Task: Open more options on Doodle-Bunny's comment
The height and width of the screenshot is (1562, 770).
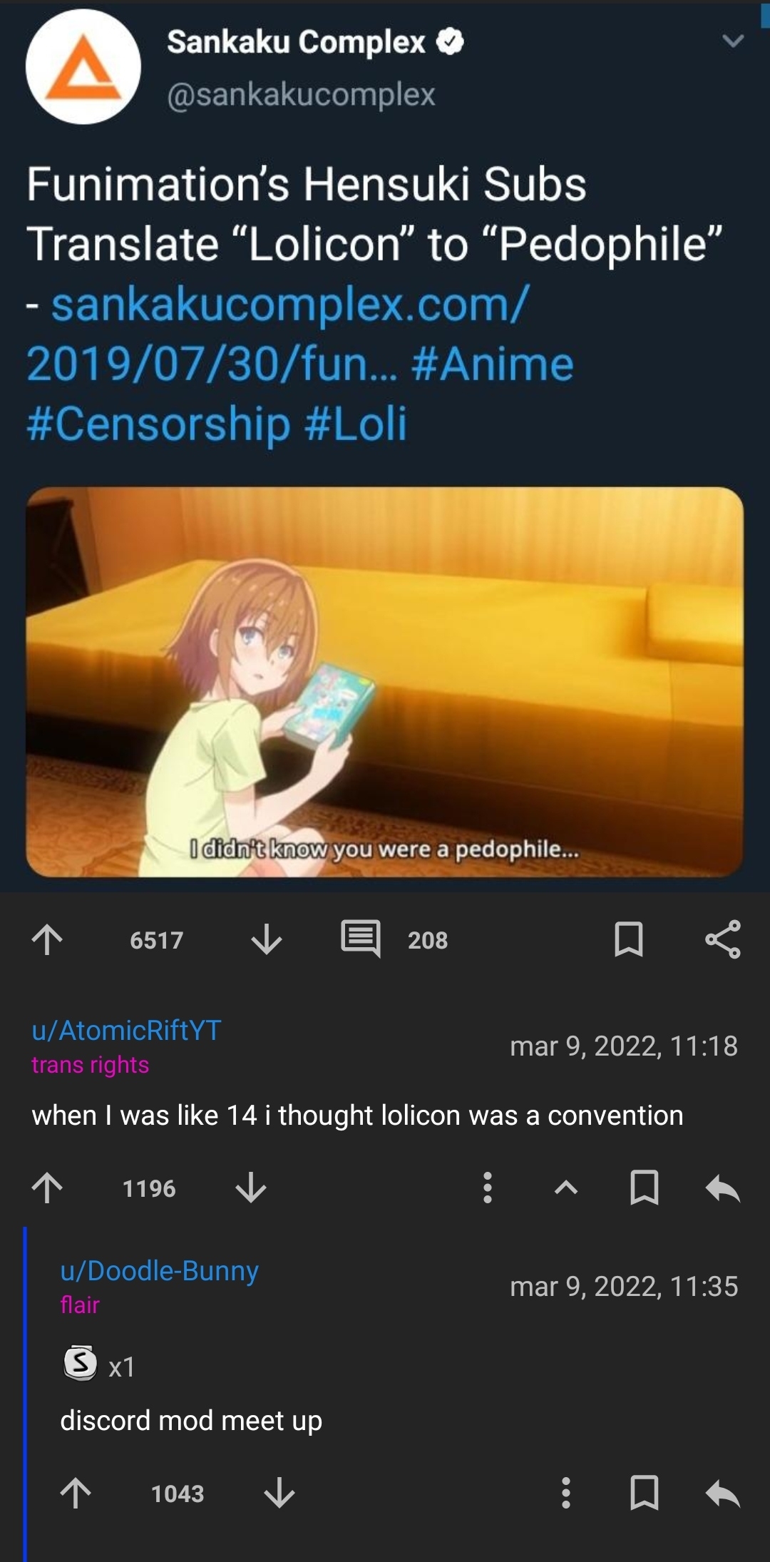Action: (x=566, y=1493)
